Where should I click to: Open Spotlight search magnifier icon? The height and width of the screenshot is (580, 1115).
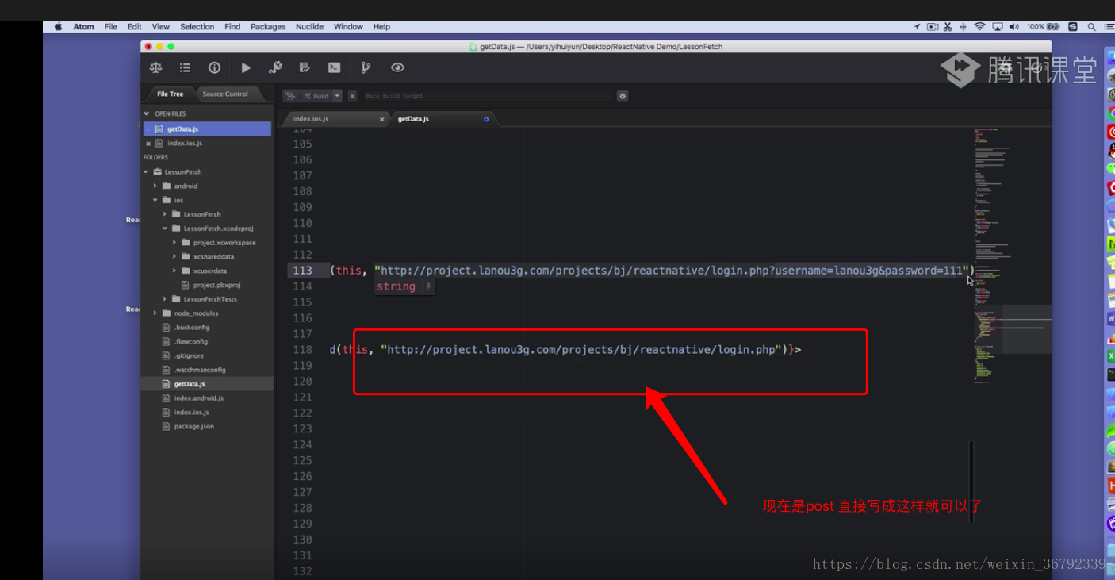[1092, 26]
